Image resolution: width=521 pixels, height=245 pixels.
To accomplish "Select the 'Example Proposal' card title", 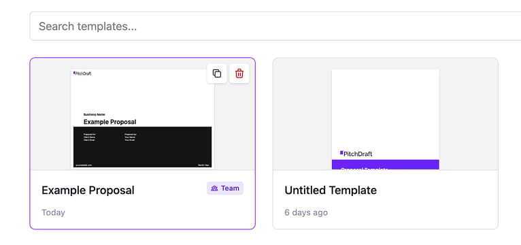I will click(x=88, y=190).
